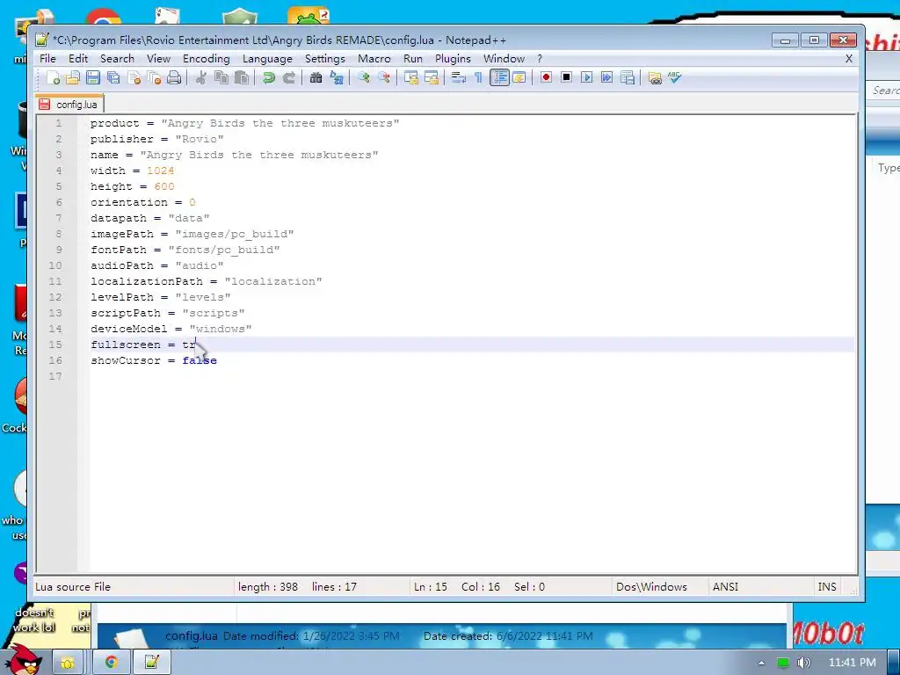The width and height of the screenshot is (900, 675).
Task: Open the Settings menu
Action: pyautogui.click(x=325, y=59)
